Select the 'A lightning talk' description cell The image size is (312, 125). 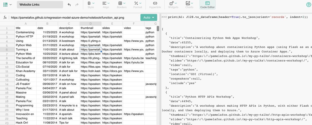click(69, 58)
